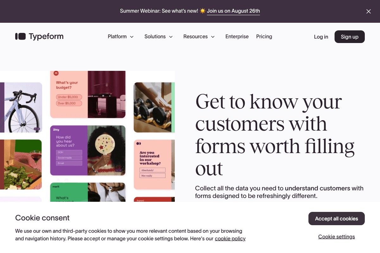Select the "Absolutely!" workshop answer

152,170
